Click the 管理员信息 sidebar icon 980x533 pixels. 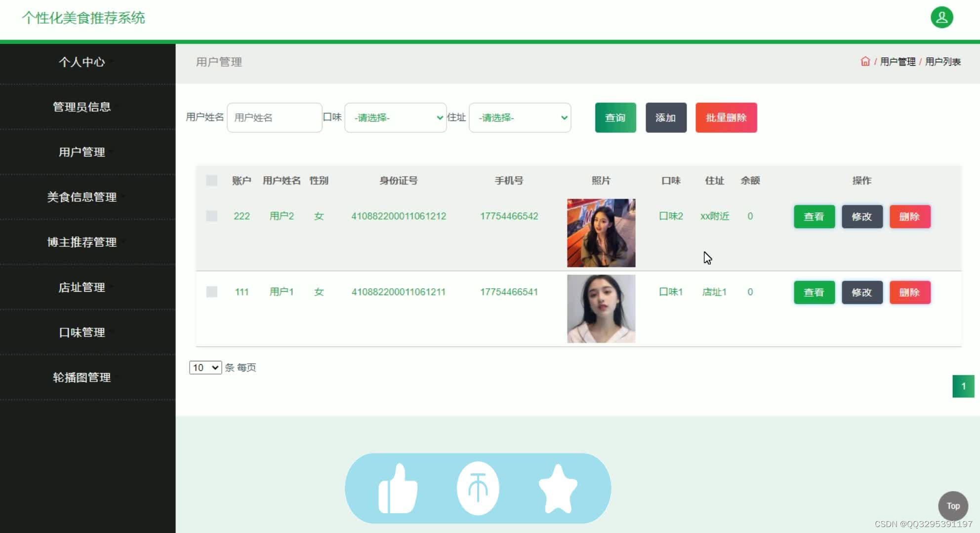[x=82, y=107]
